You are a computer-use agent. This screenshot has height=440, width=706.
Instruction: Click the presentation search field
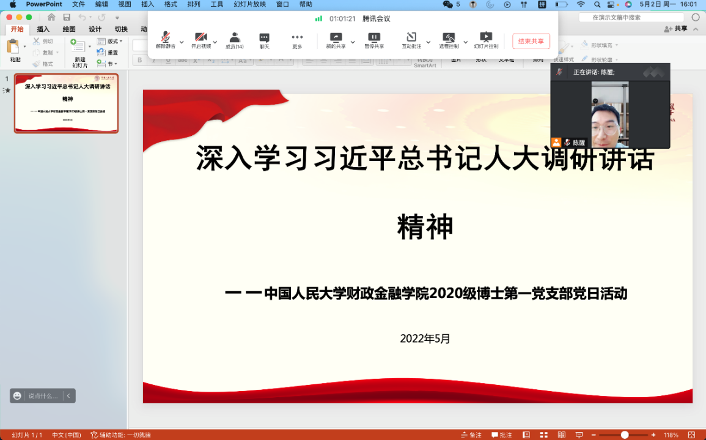[636, 17]
